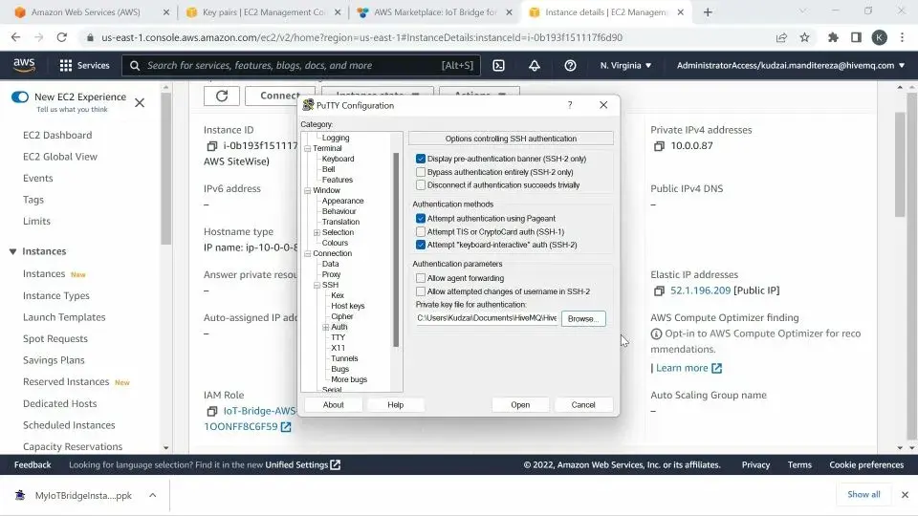
Task: Copy the IAM Role name
Action: [212, 411]
